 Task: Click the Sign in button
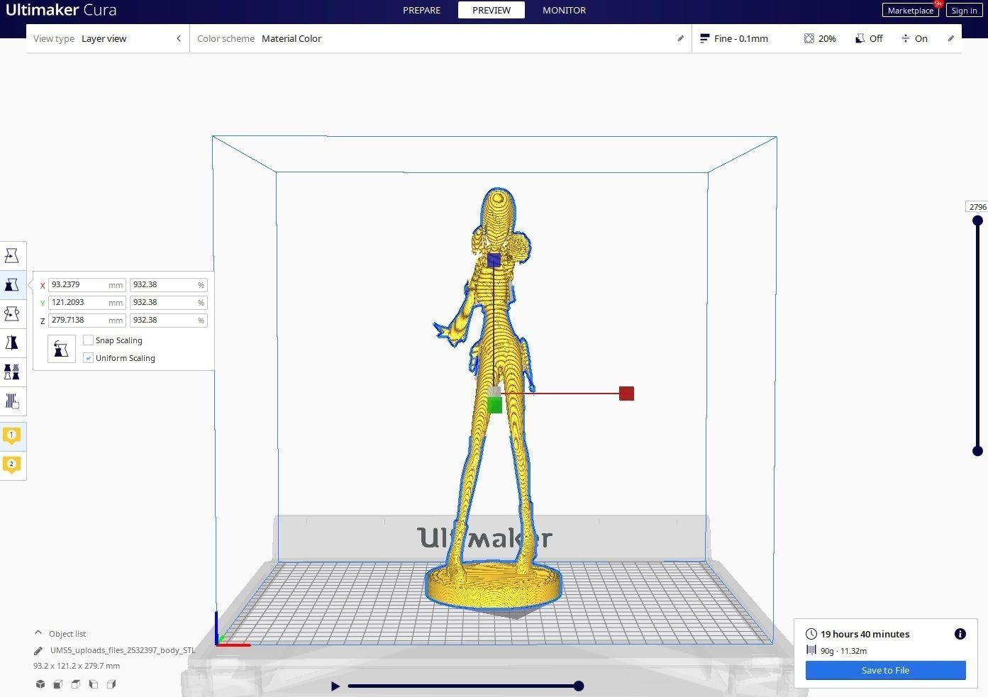(x=964, y=11)
